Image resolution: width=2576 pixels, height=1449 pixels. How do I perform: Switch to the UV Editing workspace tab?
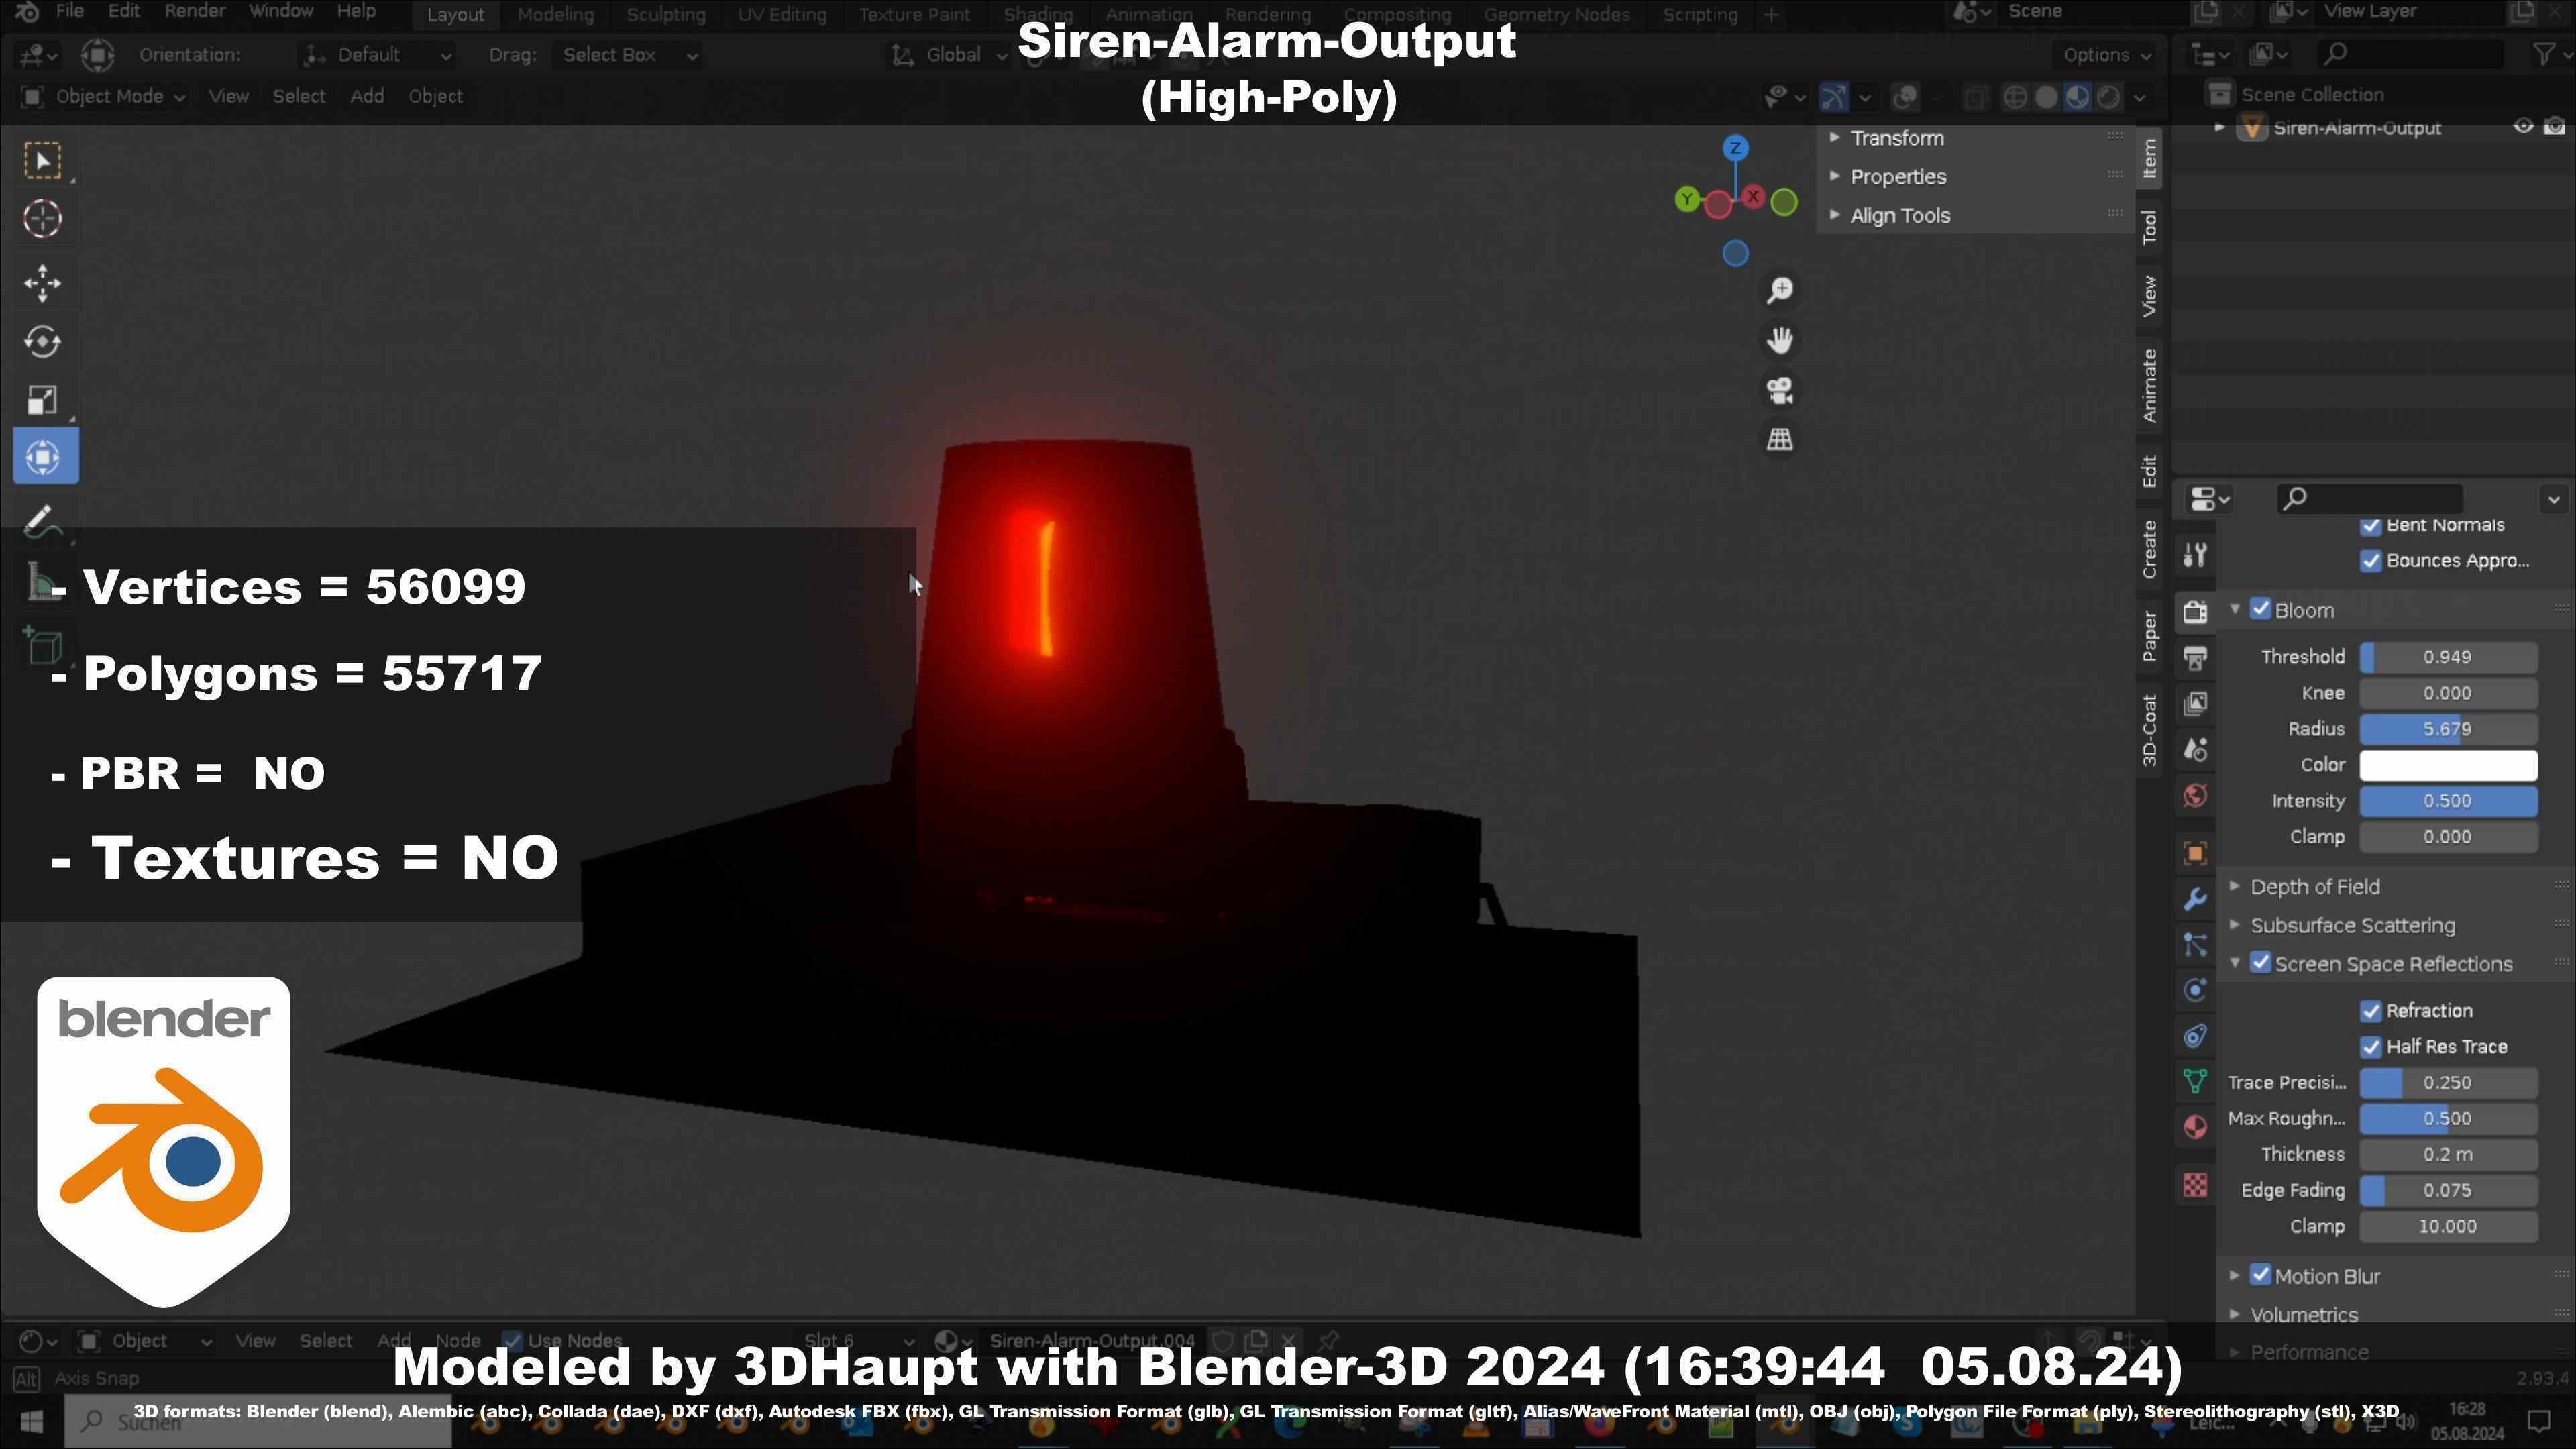coord(782,15)
